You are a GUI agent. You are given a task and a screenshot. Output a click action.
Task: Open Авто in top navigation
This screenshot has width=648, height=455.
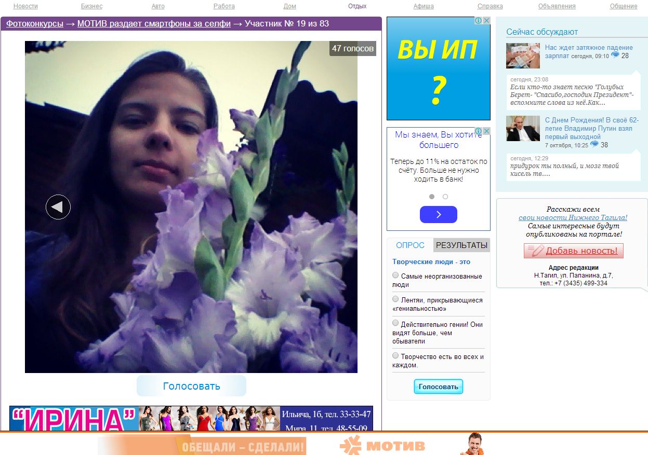[158, 6]
